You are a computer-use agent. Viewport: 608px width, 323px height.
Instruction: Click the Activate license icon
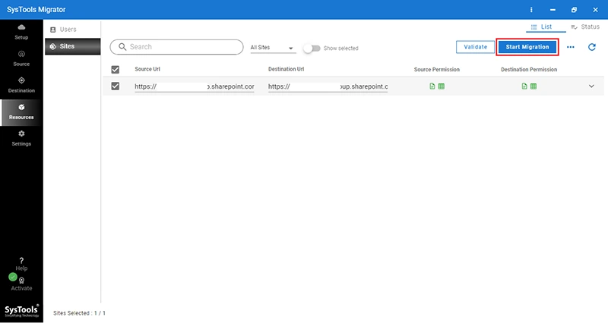pyautogui.click(x=22, y=281)
